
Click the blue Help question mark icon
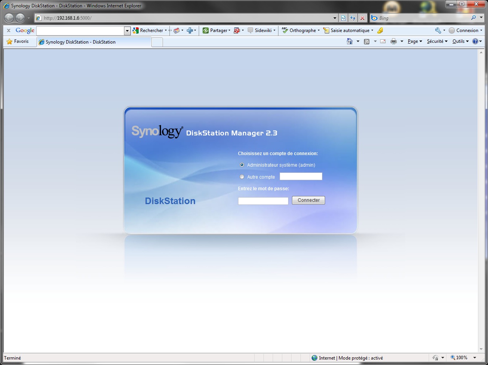tap(475, 41)
